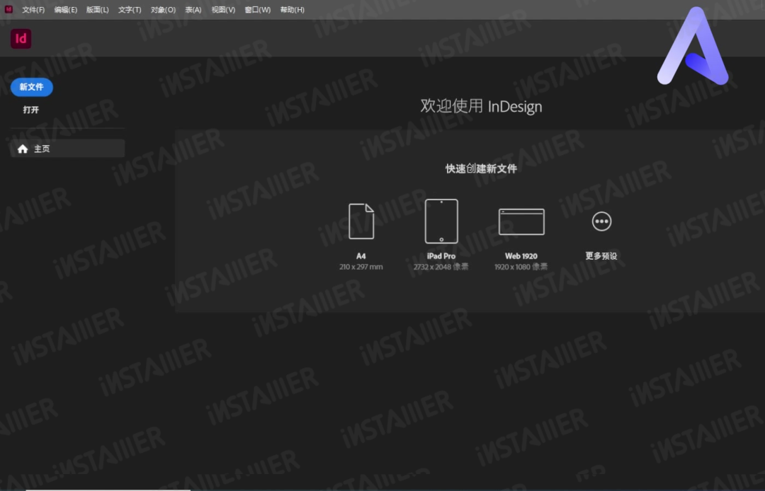Click the A4 preset name text
Screen dimensions: 765x491
pos(361,255)
